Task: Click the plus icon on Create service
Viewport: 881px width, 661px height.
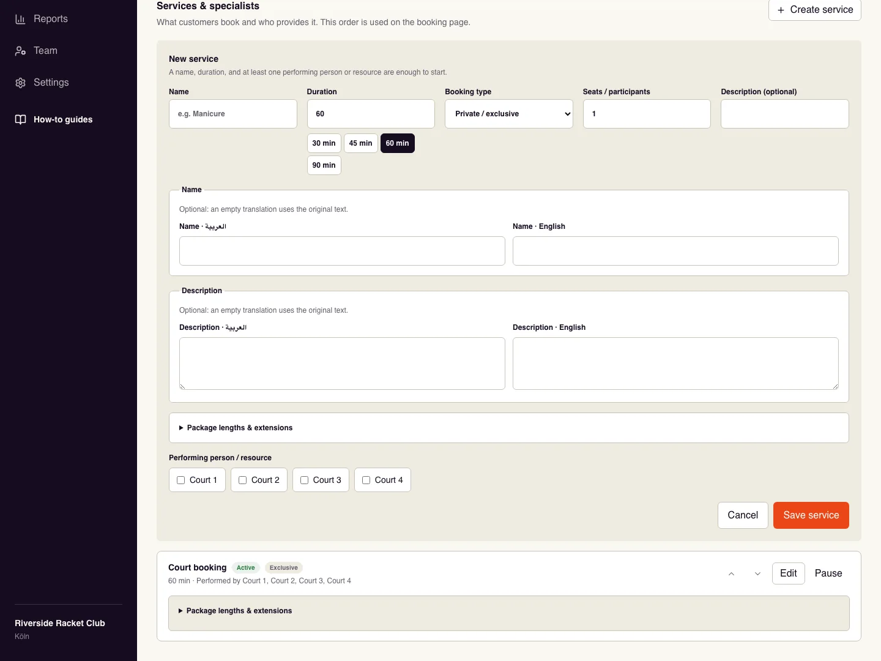Action: [781, 10]
